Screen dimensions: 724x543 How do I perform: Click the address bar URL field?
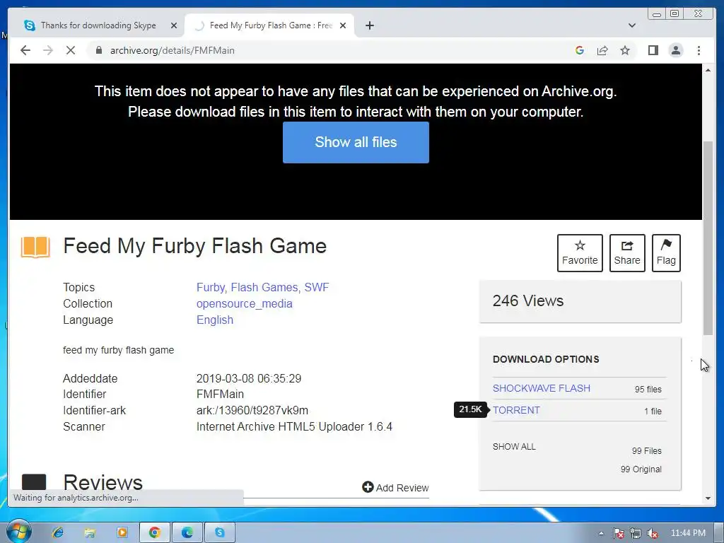(x=332, y=50)
